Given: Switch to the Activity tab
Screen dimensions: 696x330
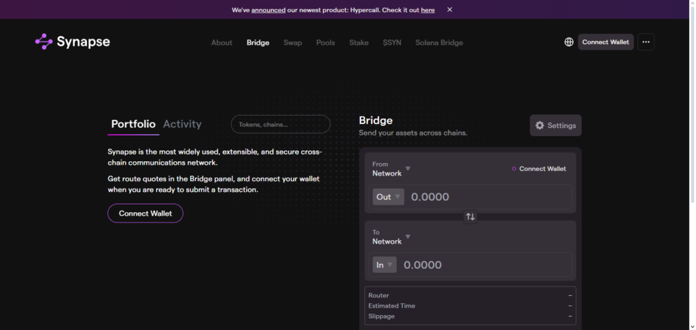Looking at the screenshot, I should tap(182, 124).
